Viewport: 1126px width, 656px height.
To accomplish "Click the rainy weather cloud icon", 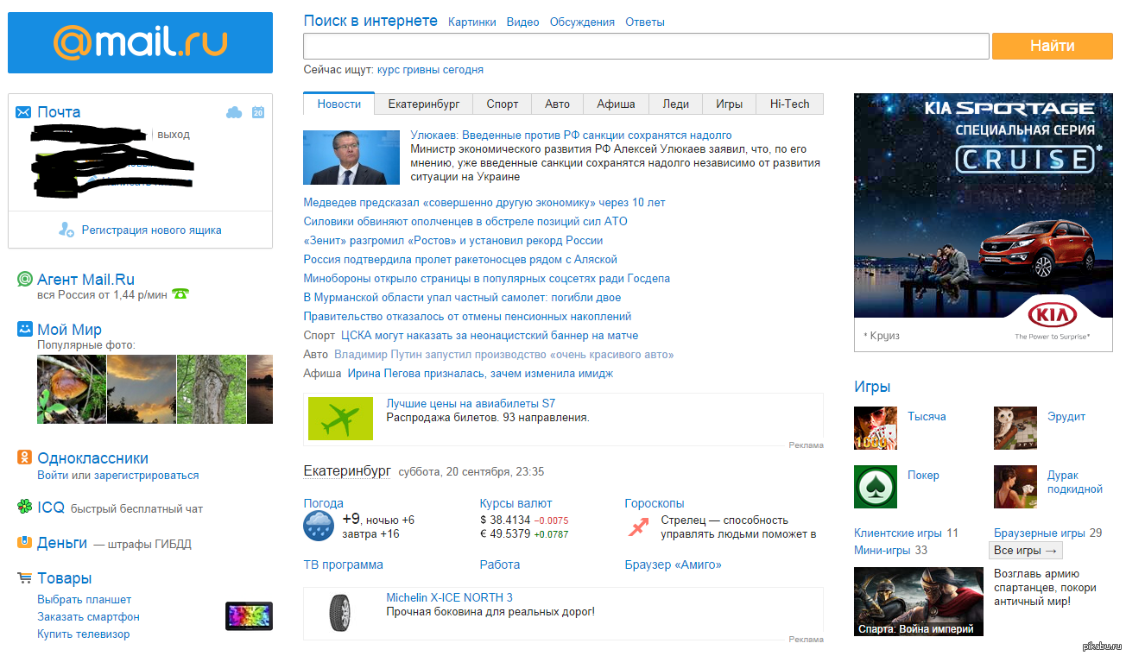I will tap(319, 526).
